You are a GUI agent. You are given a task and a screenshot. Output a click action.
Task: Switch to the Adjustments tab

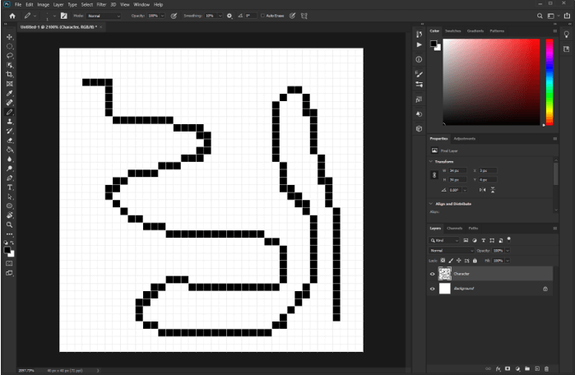(x=465, y=138)
